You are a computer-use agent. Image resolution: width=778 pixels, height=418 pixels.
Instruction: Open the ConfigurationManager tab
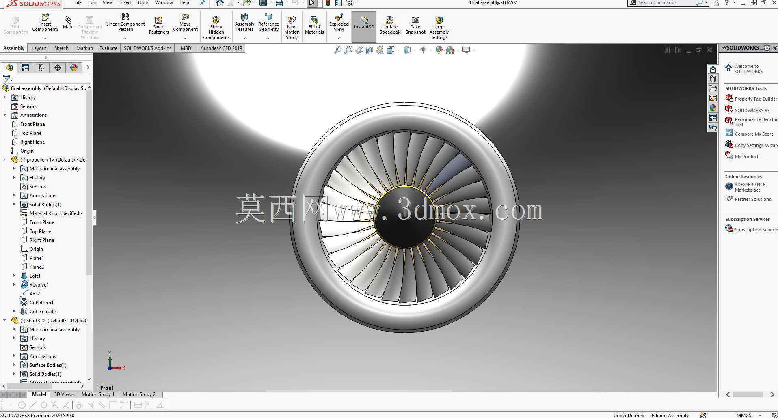[x=41, y=68]
